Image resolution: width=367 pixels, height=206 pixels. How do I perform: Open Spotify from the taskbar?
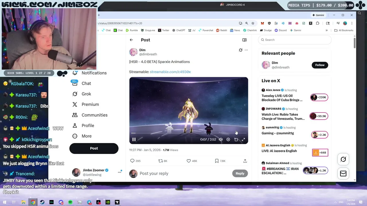coord(70,202)
